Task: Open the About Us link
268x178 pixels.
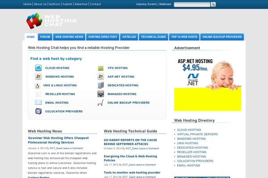Action: (40, 4)
